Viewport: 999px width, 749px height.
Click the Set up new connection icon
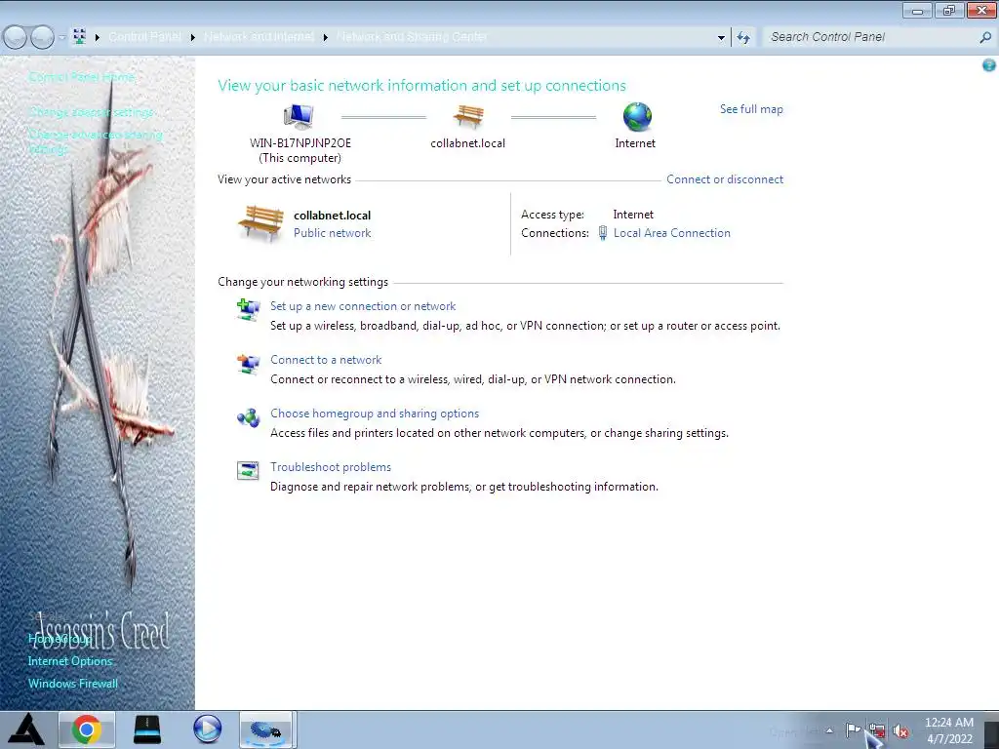pos(248,309)
